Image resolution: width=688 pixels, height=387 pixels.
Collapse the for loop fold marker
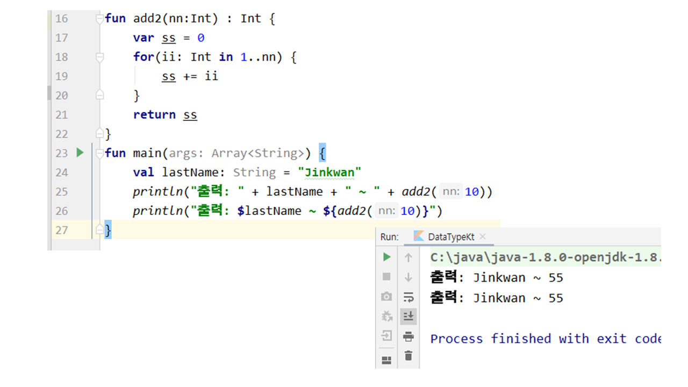(x=99, y=57)
